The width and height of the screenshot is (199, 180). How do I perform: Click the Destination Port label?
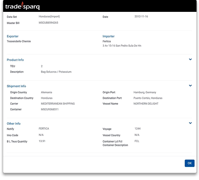click(x=112, y=98)
